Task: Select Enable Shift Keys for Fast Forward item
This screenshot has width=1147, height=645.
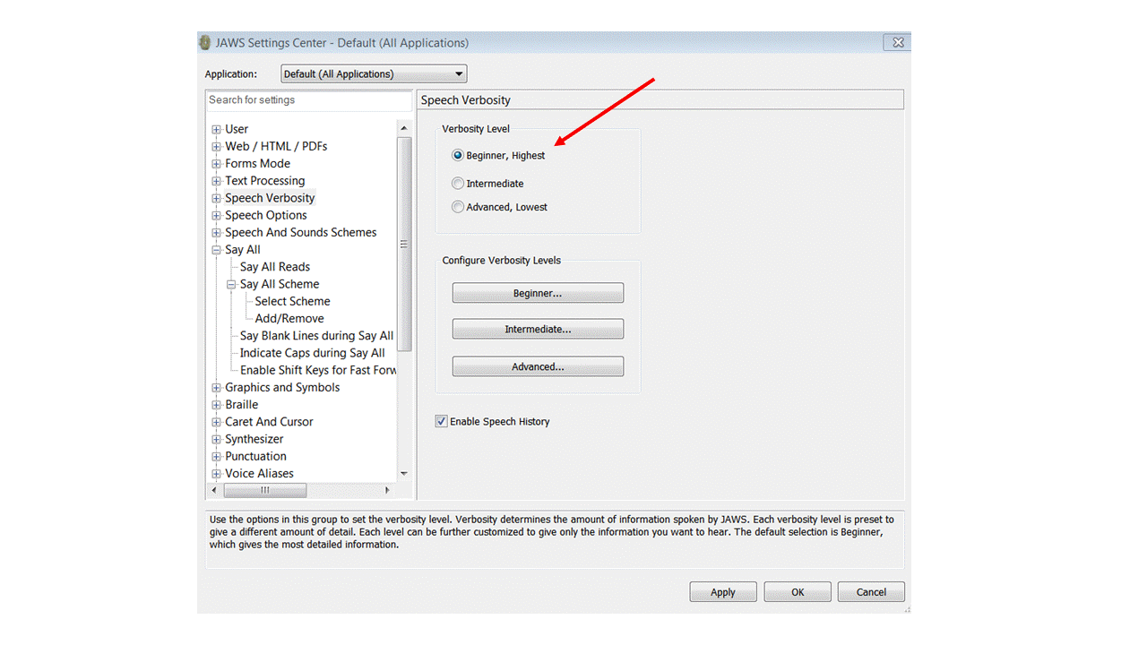Action: 318,370
